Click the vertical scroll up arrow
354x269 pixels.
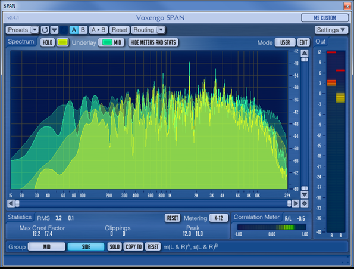click(x=305, y=53)
